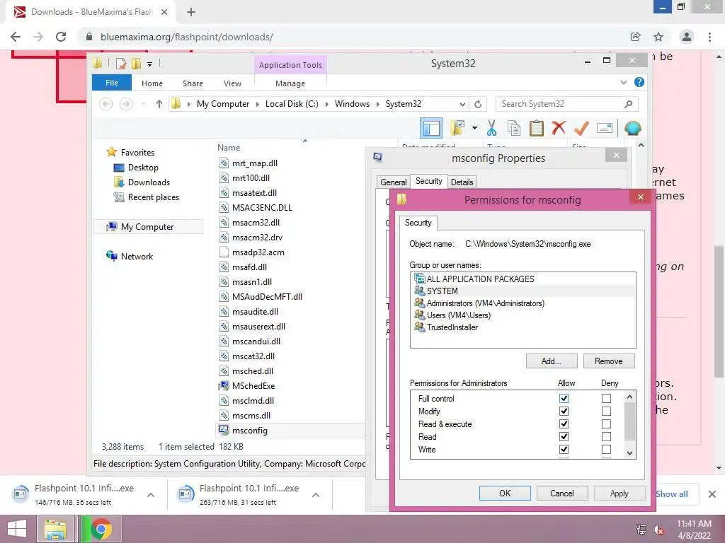The image size is (725, 543).
Task: Select SYSTEM in group or user names
Action: 523,291
